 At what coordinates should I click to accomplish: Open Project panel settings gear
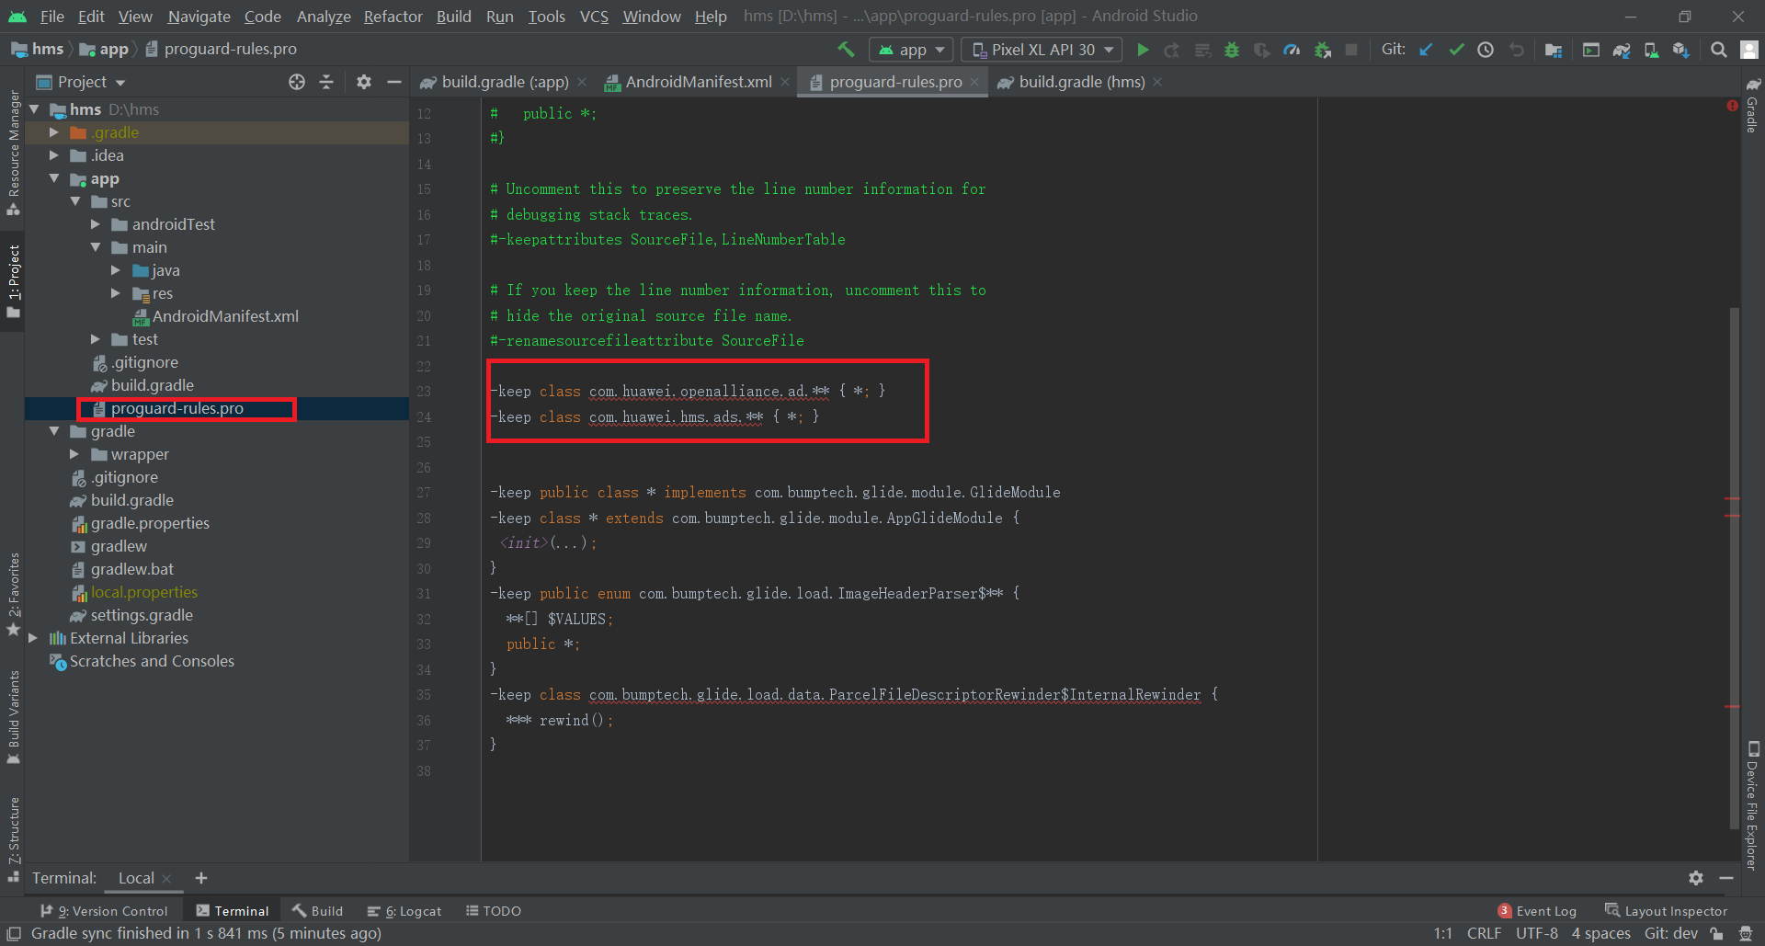[x=364, y=82]
